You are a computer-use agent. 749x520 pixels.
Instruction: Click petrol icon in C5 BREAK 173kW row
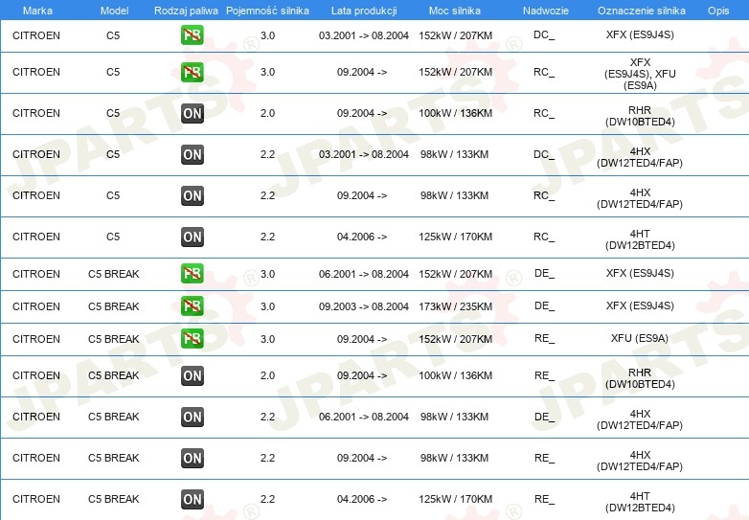click(x=192, y=306)
